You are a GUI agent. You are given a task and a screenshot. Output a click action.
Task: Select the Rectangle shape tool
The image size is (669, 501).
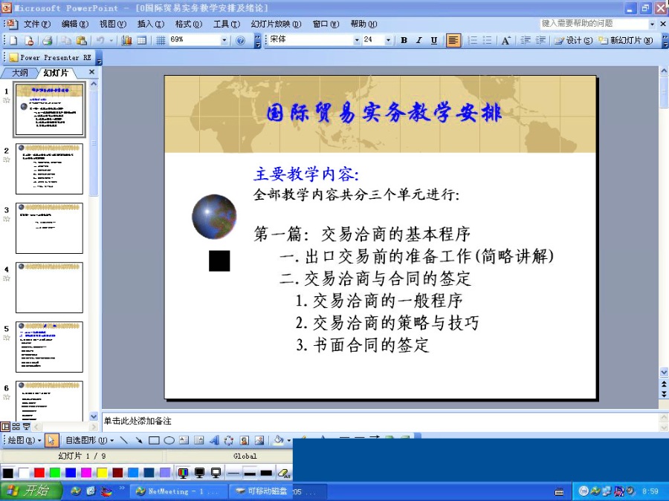(x=154, y=440)
